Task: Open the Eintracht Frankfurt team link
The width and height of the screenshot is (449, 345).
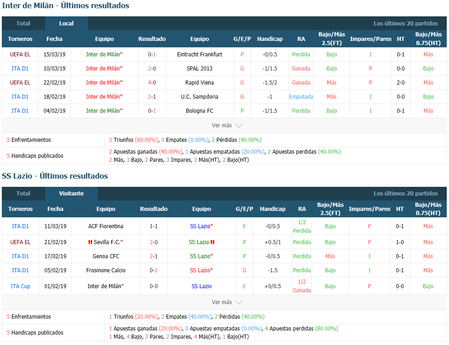Action: pyautogui.click(x=200, y=55)
